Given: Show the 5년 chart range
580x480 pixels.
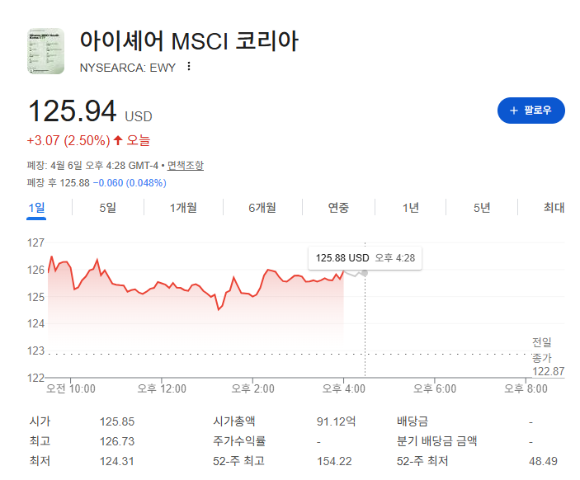Looking at the screenshot, I should click(482, 208).
